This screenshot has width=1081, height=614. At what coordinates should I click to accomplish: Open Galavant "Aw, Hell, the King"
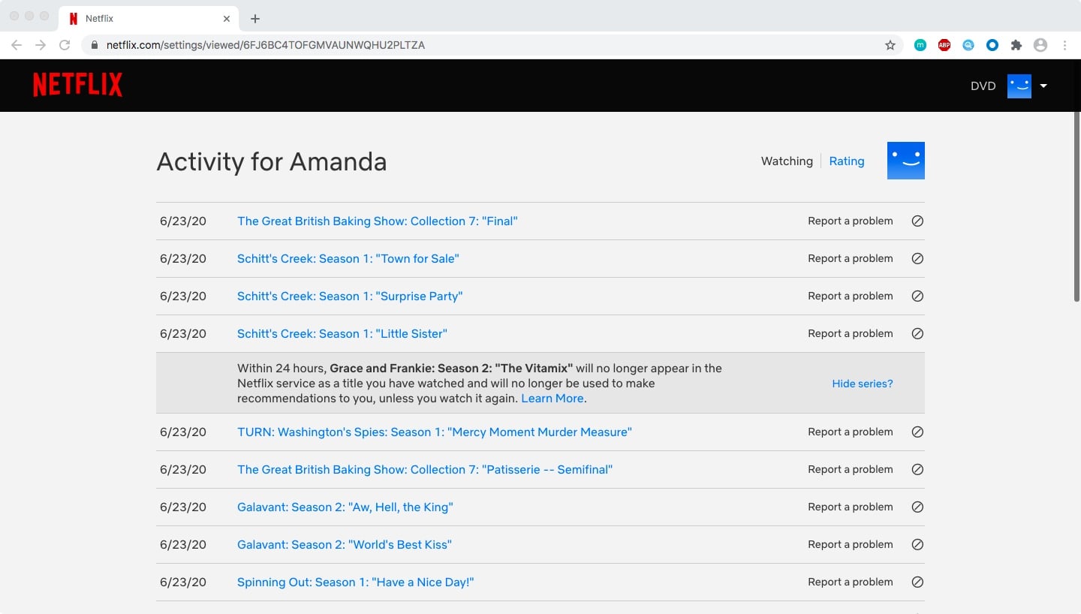tap(345, 507)
